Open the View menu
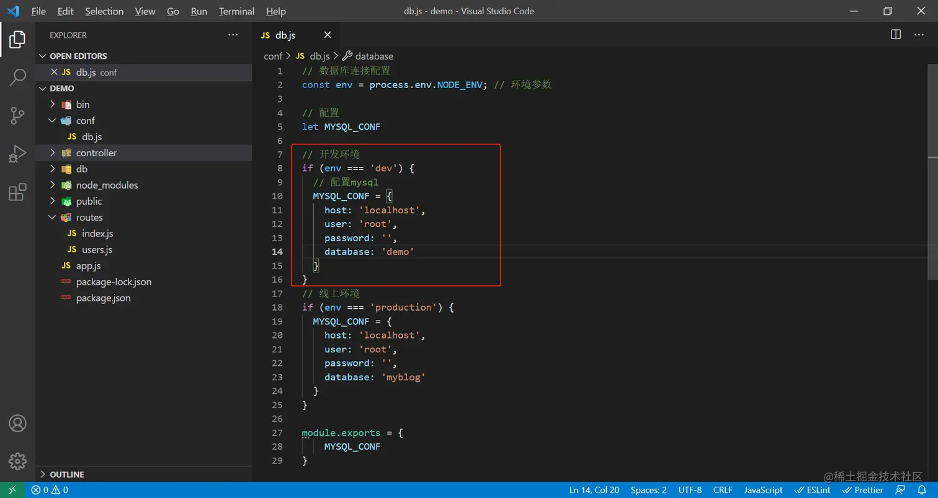The width and height of the screenshot is (938, 498). pos(145,11)
